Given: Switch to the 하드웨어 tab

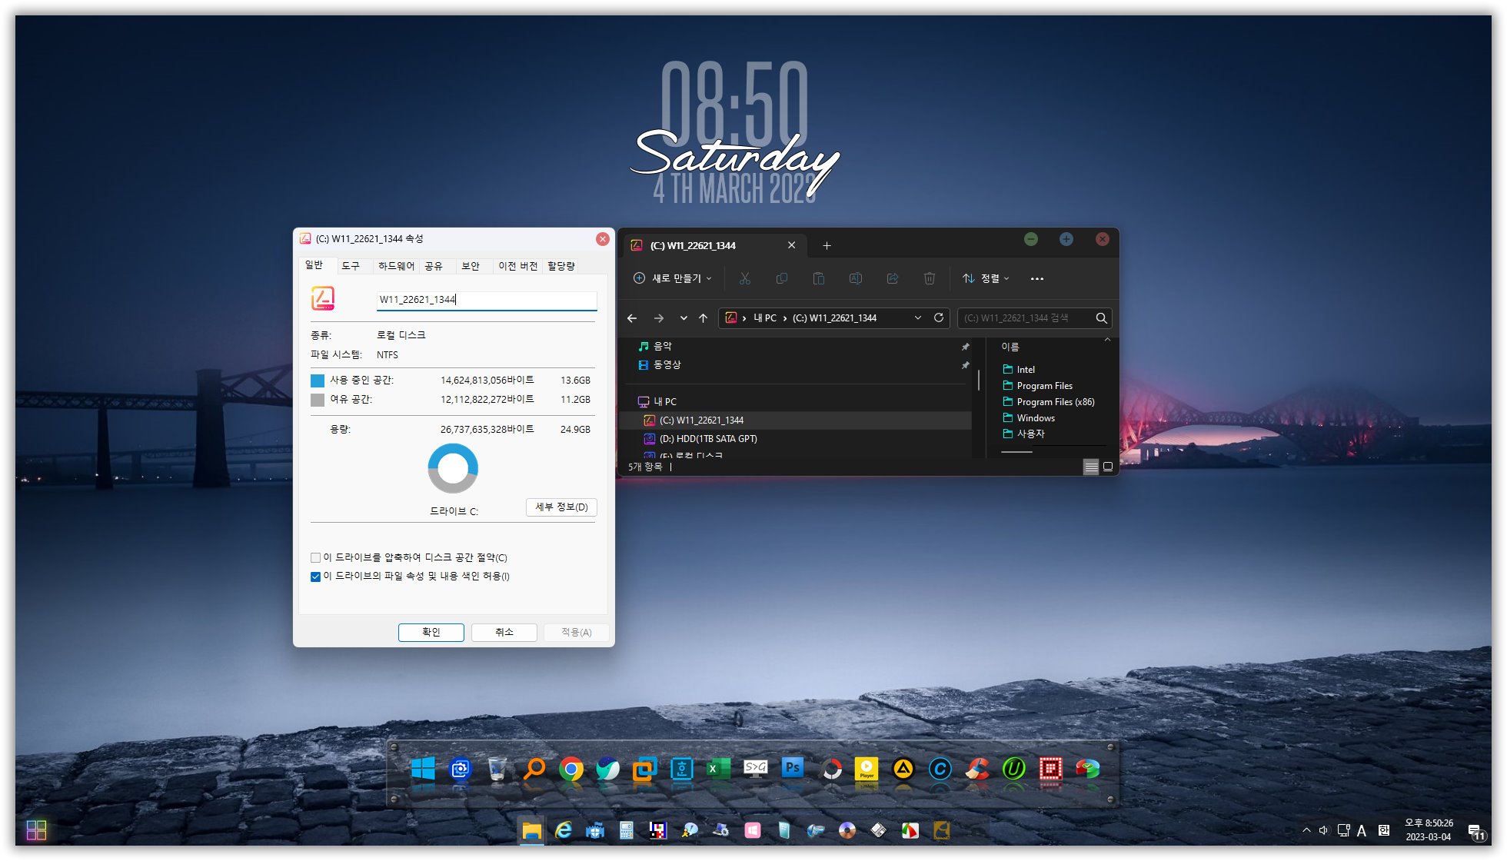Looking at the screenshot, I should (396, 266).
